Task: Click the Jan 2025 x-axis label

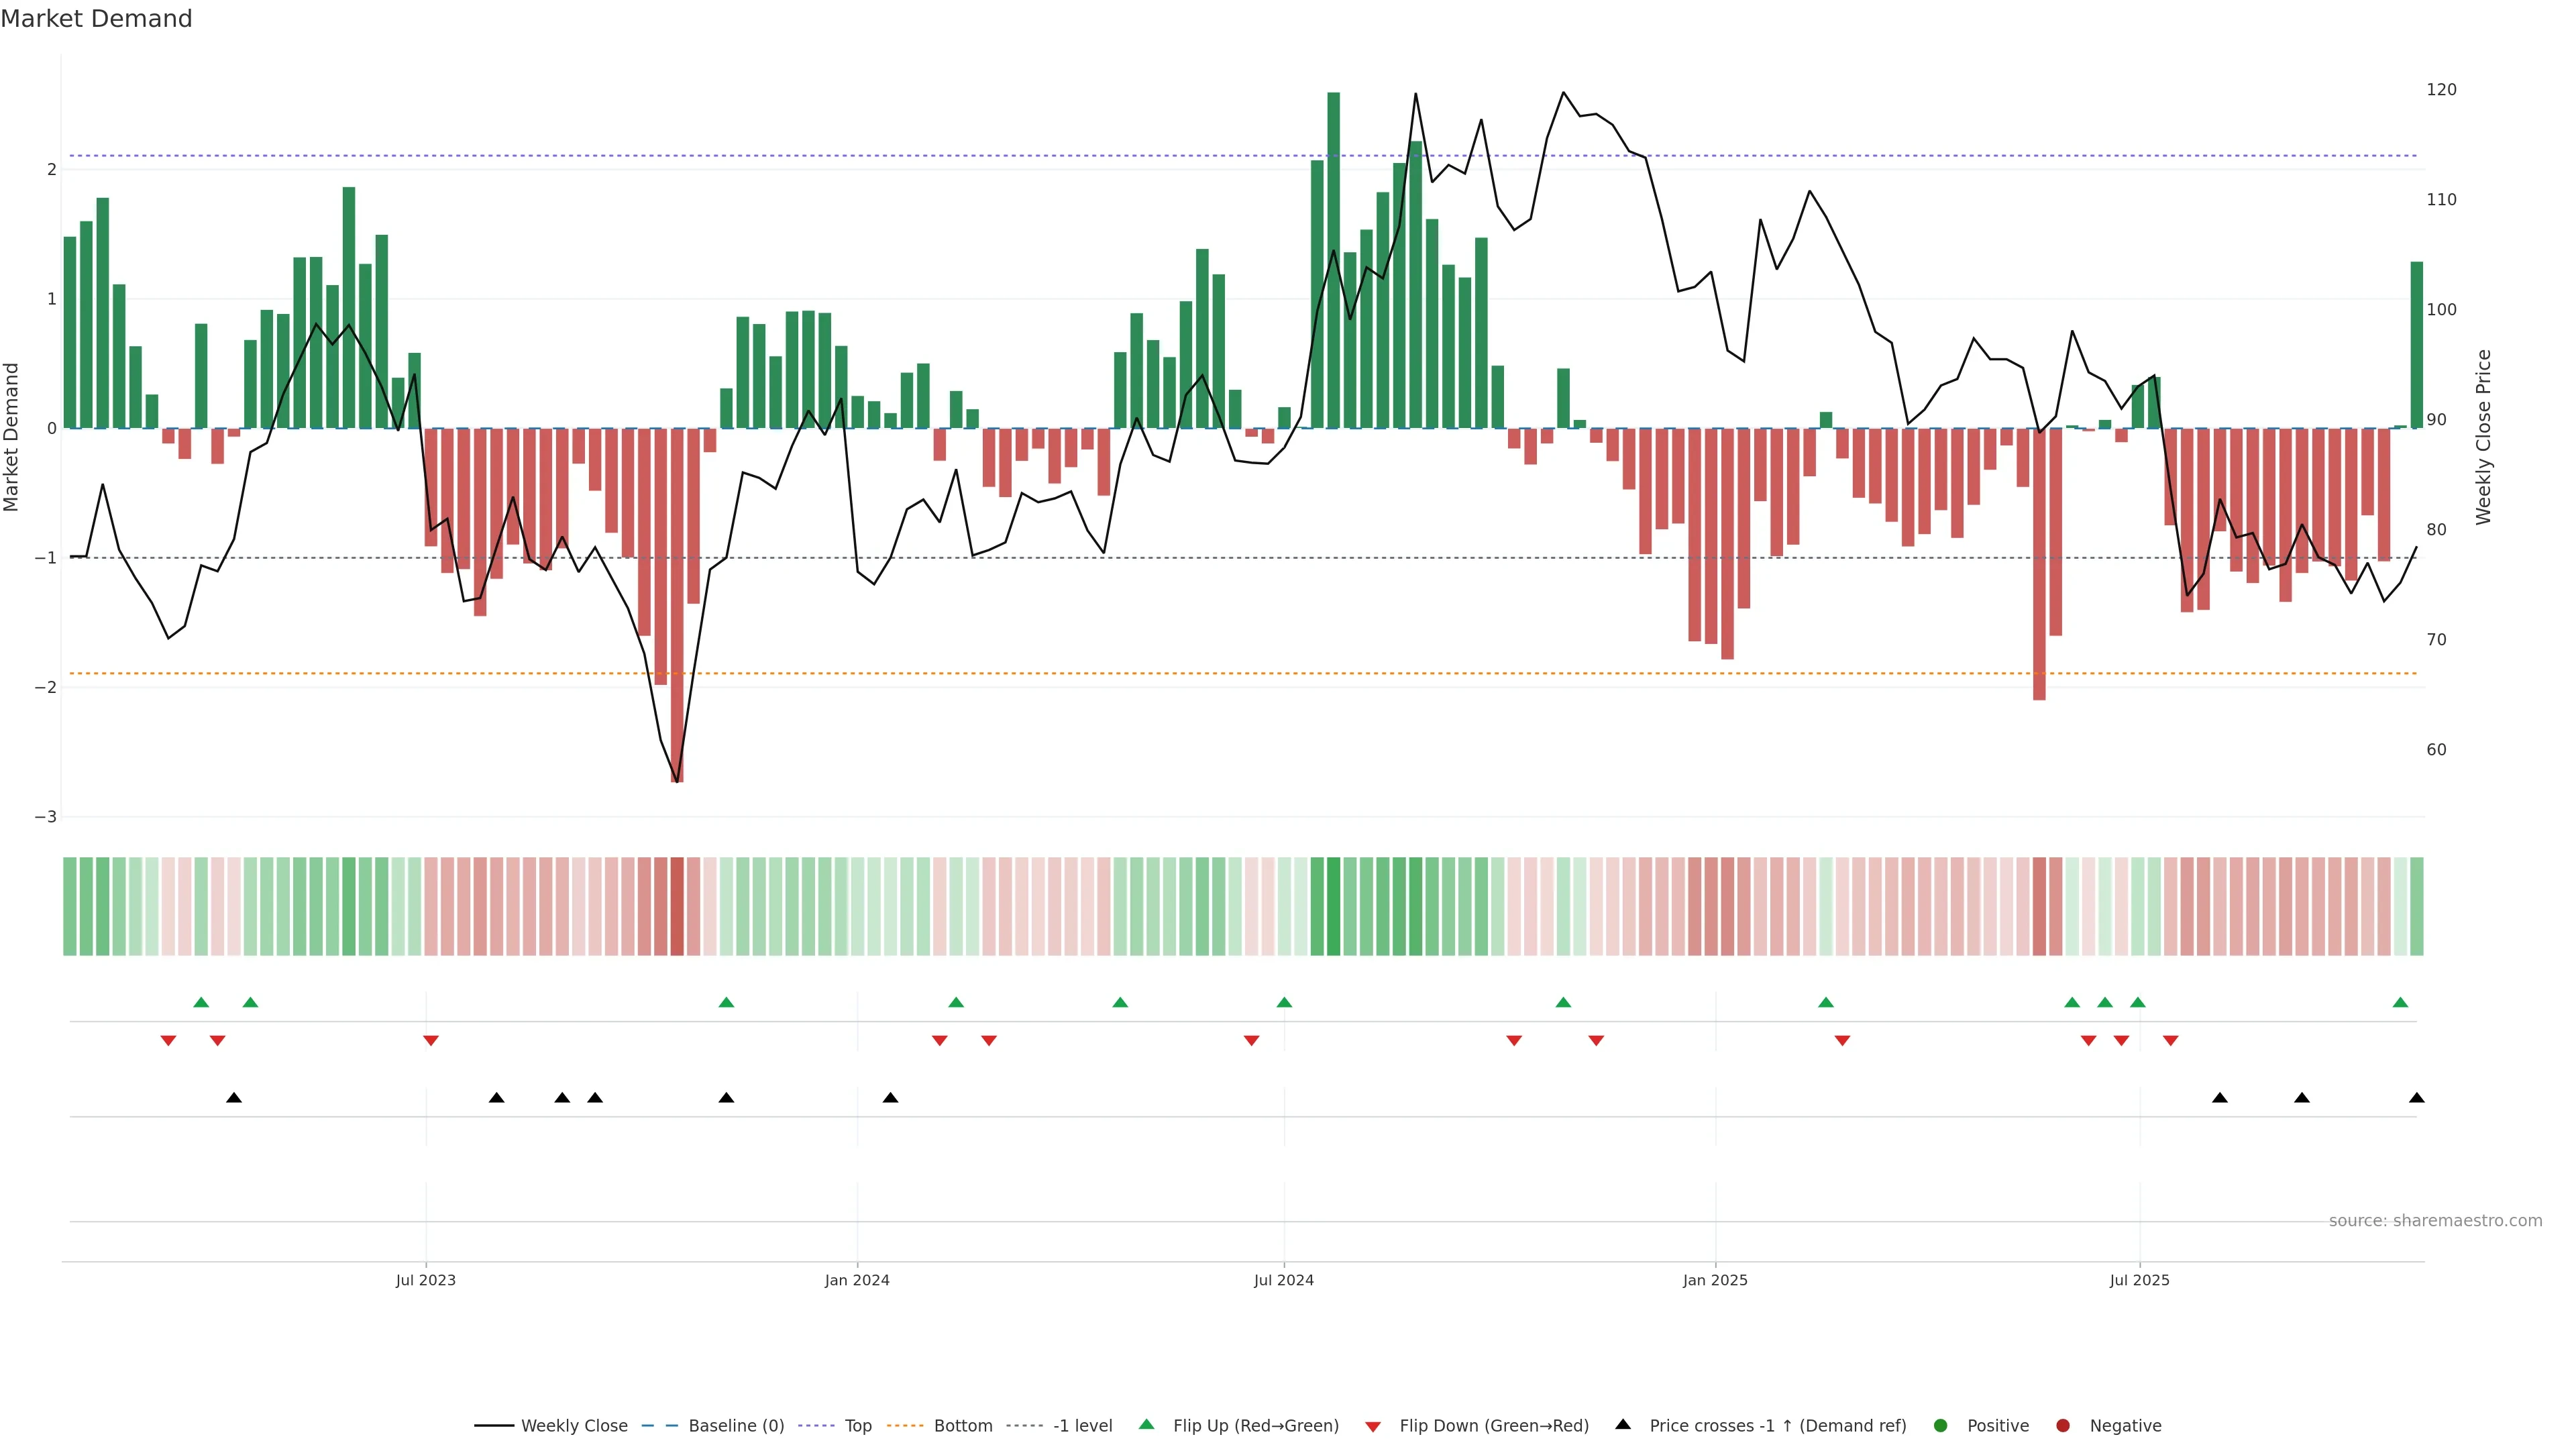Action: pos(1715,1280)
